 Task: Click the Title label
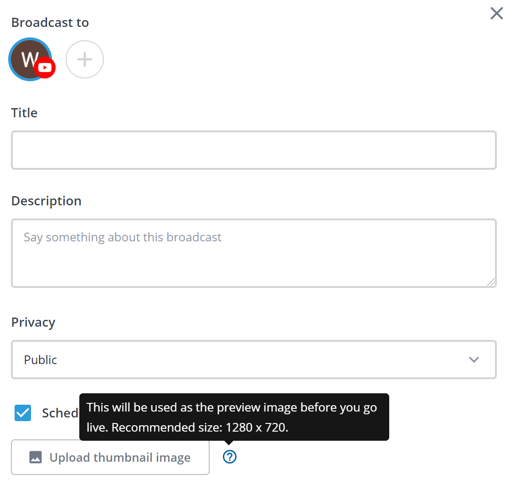coord(24,113)
